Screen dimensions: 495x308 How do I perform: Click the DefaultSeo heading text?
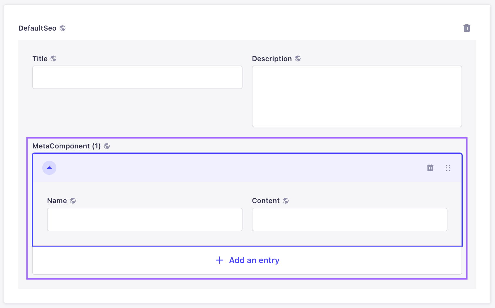pos(37,28)
